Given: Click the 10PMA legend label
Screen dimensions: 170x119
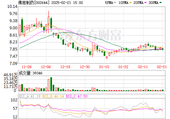Looking at the screenshot, I should coord(124,3).
